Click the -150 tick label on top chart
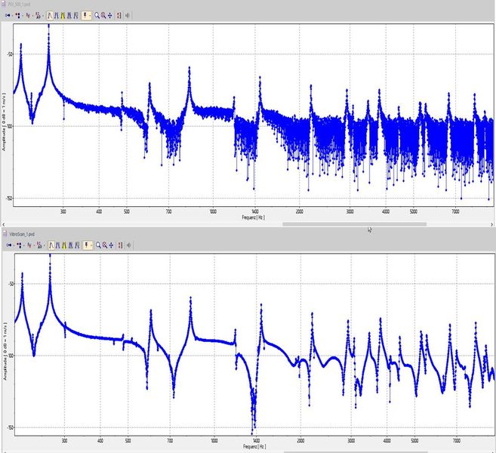496x453 pixels. pos(9,198)
